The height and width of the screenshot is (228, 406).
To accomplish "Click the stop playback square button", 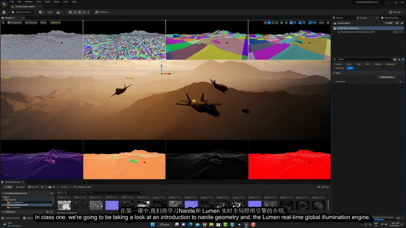I will tap(80, 12).
